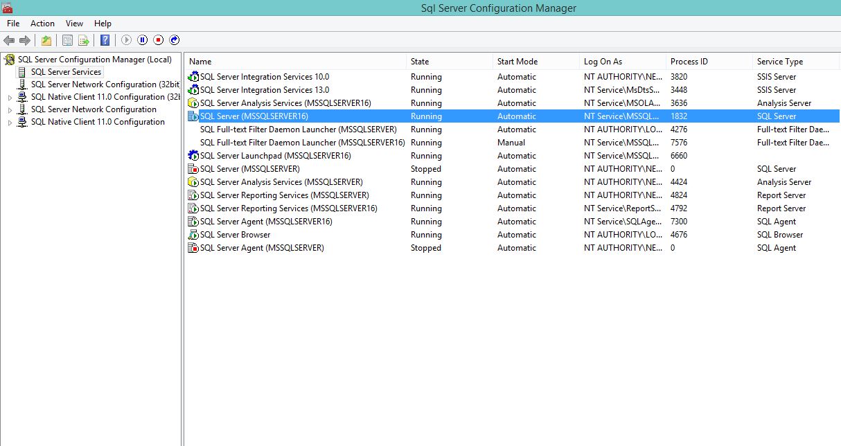Click the Properties toolbar icon
This screenshot has width=841, height=446.
pos(67,40)
